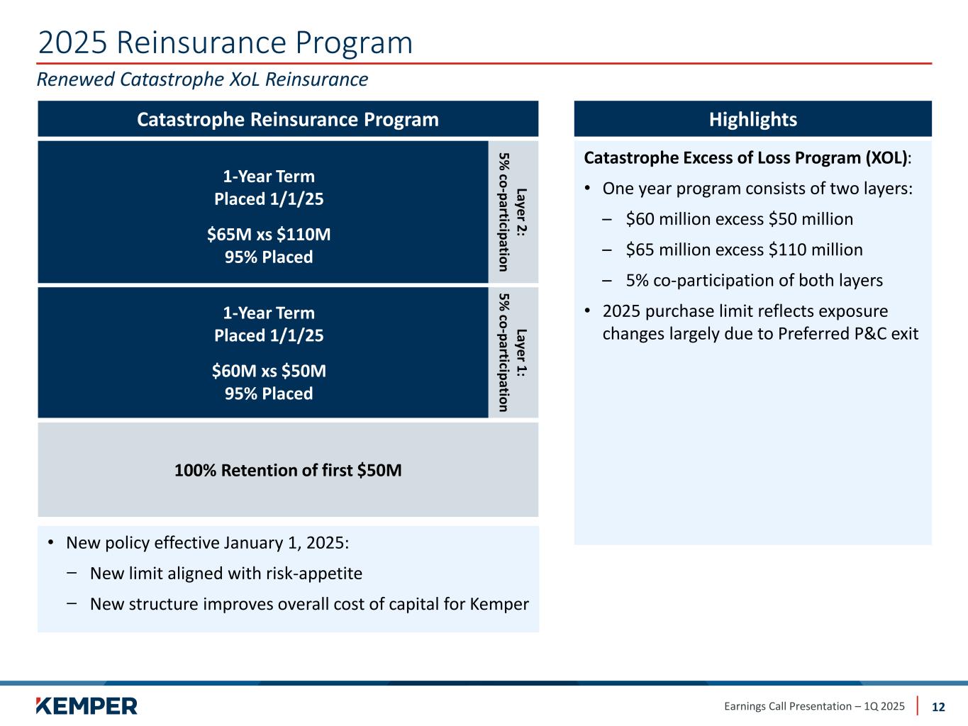
Task: Click "1-Year Term" in the $60M layer block
Action: click(269, 313)
